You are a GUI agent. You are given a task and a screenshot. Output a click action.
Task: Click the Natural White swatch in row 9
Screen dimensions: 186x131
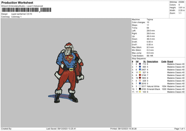coord(140,86)
